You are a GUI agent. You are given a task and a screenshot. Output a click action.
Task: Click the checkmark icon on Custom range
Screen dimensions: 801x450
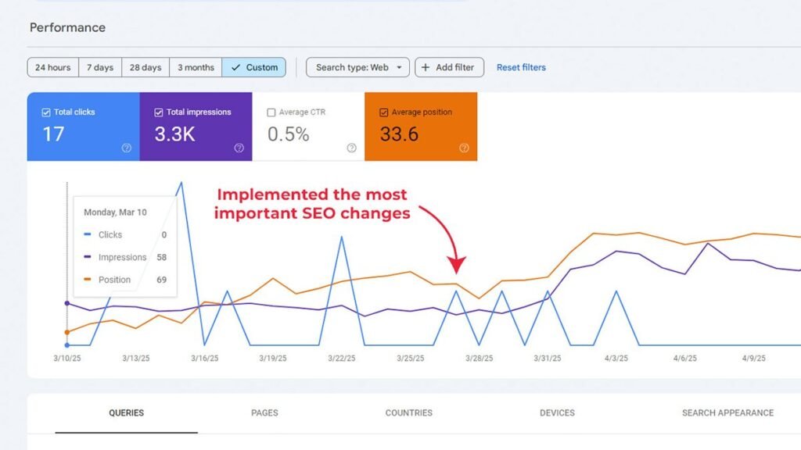coord(235,67)
